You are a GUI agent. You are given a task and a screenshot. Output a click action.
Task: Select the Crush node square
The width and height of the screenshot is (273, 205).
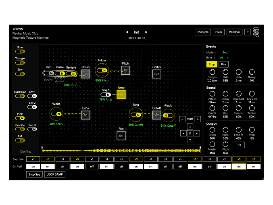(x=85, y=74)
